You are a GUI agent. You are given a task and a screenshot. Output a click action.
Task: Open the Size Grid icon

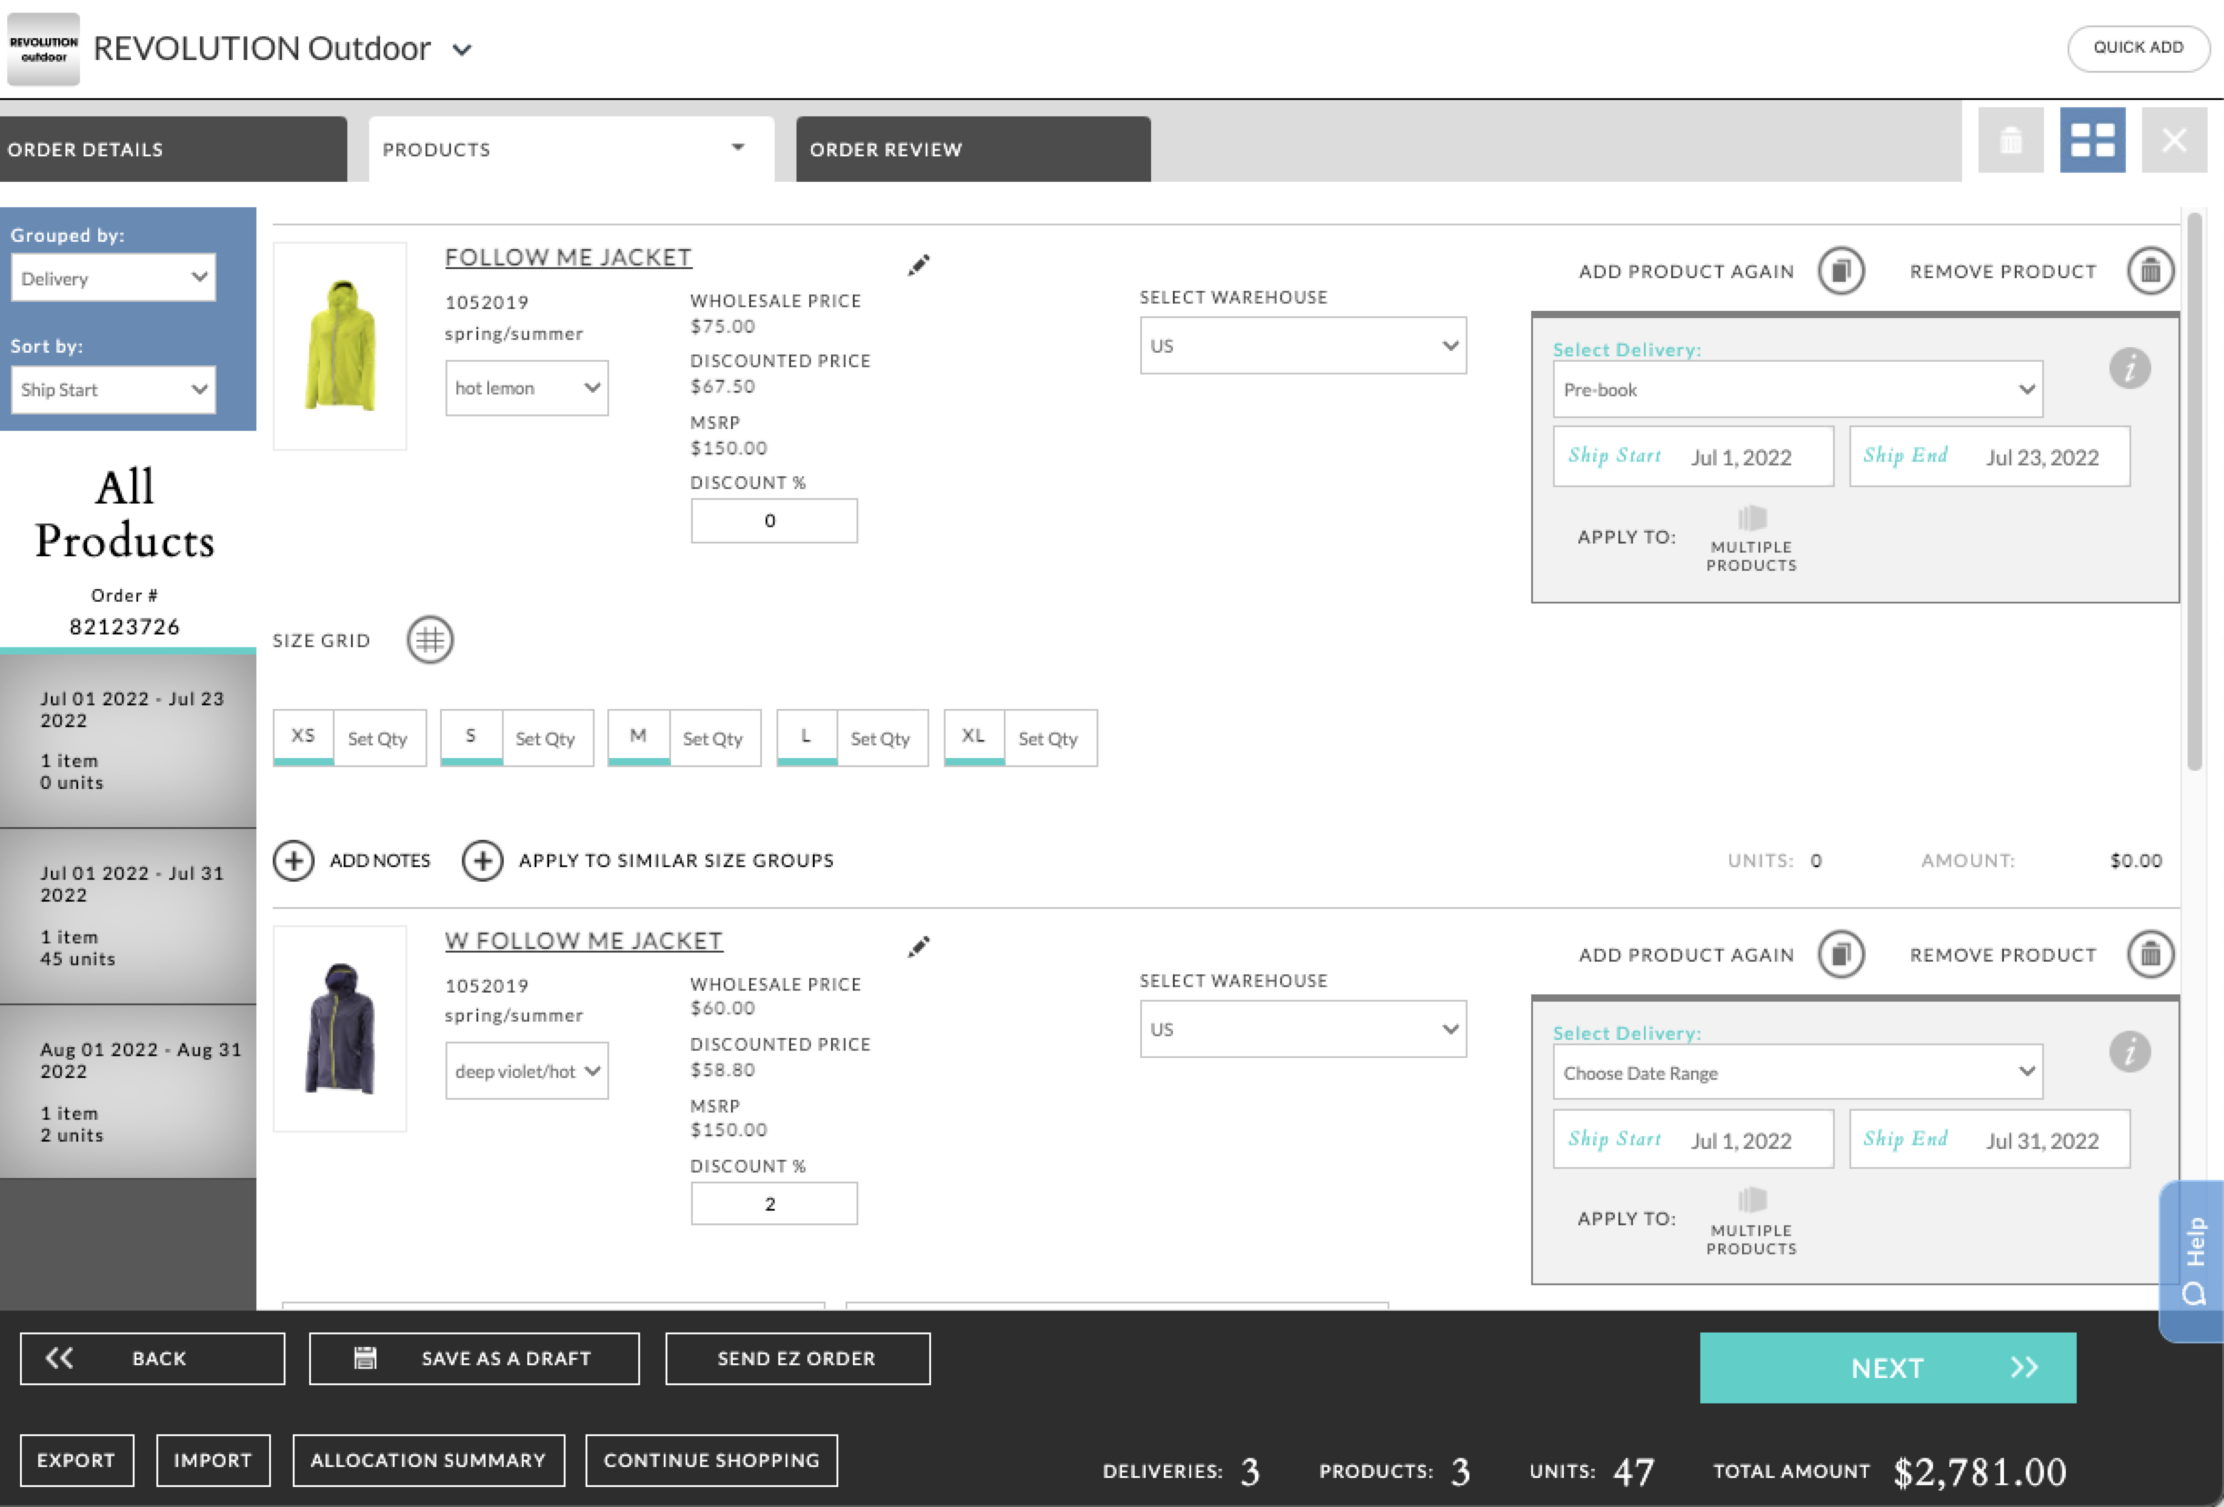click(429, 640)
